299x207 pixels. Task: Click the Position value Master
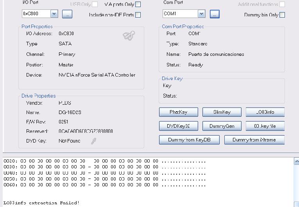[66, 65]
